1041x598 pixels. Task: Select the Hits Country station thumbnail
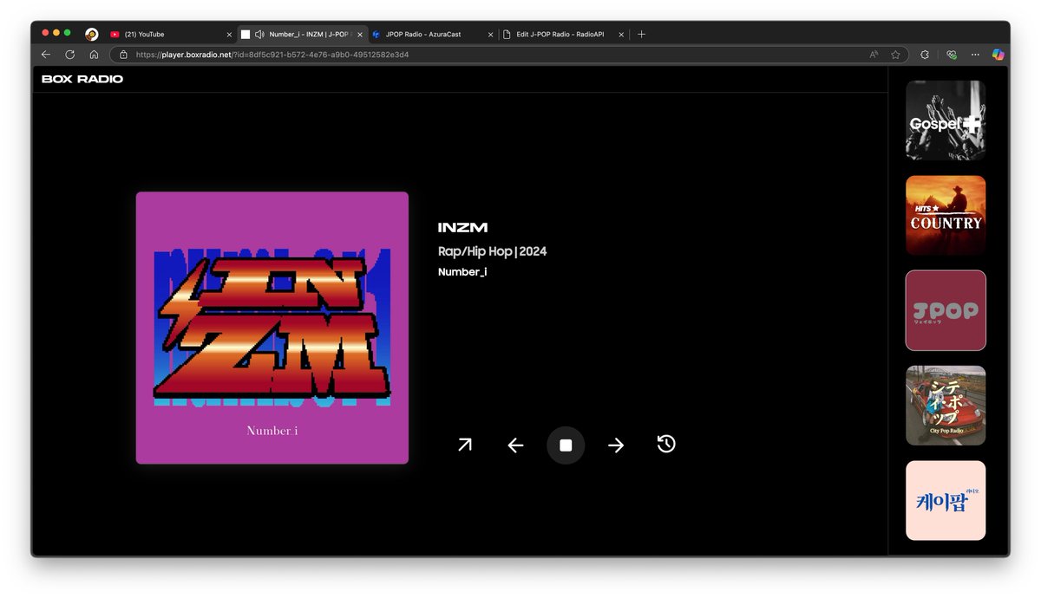pyautogui.click(x=946, y=216)
